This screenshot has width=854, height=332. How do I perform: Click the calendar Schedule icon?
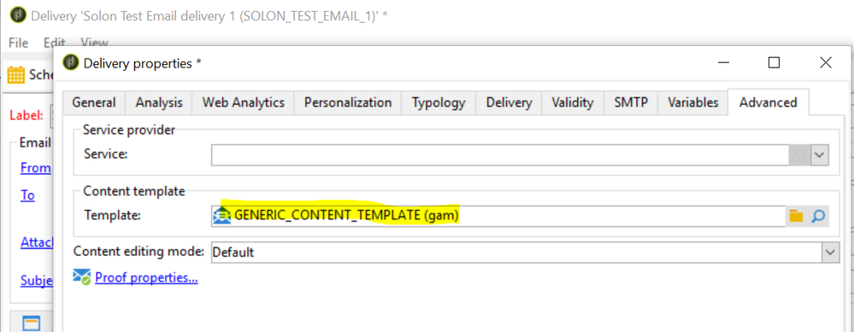[15, 74]
